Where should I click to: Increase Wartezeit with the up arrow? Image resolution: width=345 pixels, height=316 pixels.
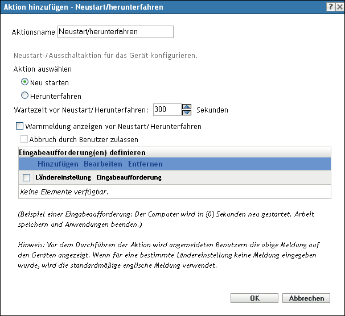186,107
